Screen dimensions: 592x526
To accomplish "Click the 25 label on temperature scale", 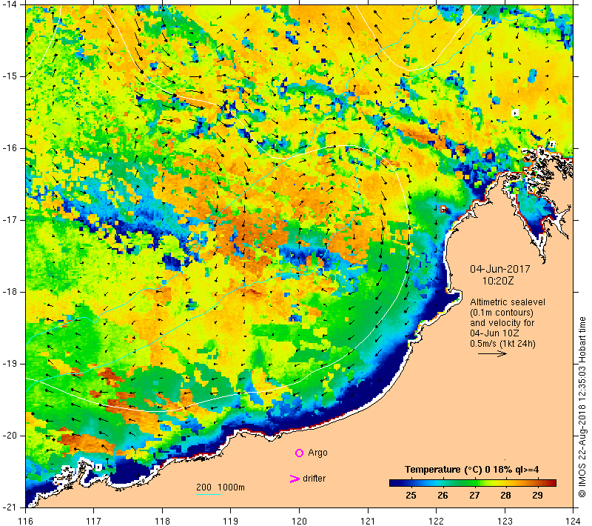I will 411,495.
